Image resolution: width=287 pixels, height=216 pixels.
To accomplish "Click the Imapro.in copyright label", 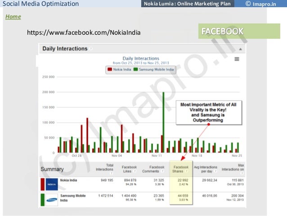I will 260,4.
